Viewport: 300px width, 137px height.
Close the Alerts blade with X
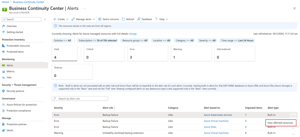tap(295, 8)
